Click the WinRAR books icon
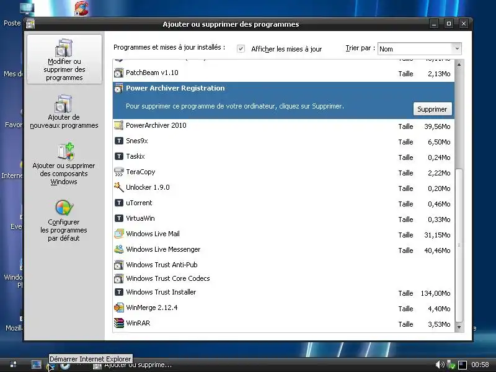 118,323
